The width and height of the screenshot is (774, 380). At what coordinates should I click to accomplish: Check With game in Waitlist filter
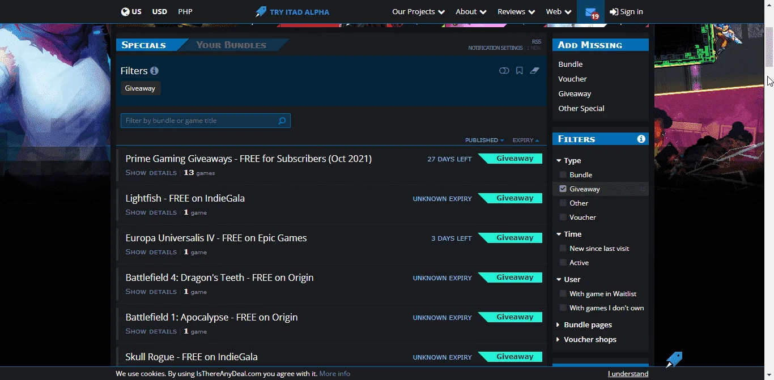(563, 293)
